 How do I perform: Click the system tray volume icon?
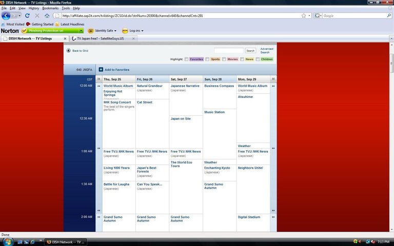pyautogui.click(x=373, y=242)
